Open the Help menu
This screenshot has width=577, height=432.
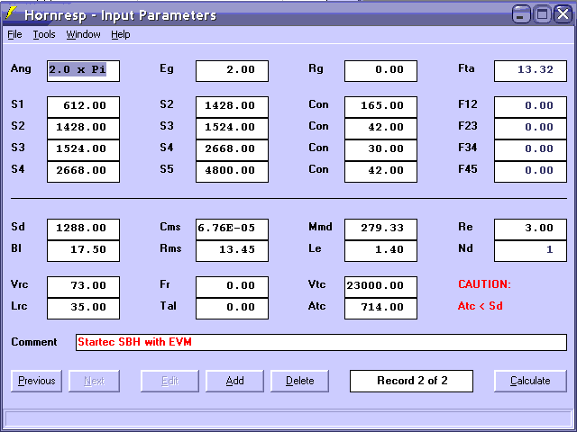tap(121, 34)
